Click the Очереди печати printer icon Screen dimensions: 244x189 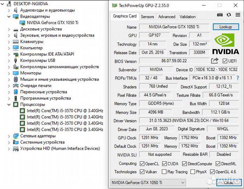tap(16, 85)
